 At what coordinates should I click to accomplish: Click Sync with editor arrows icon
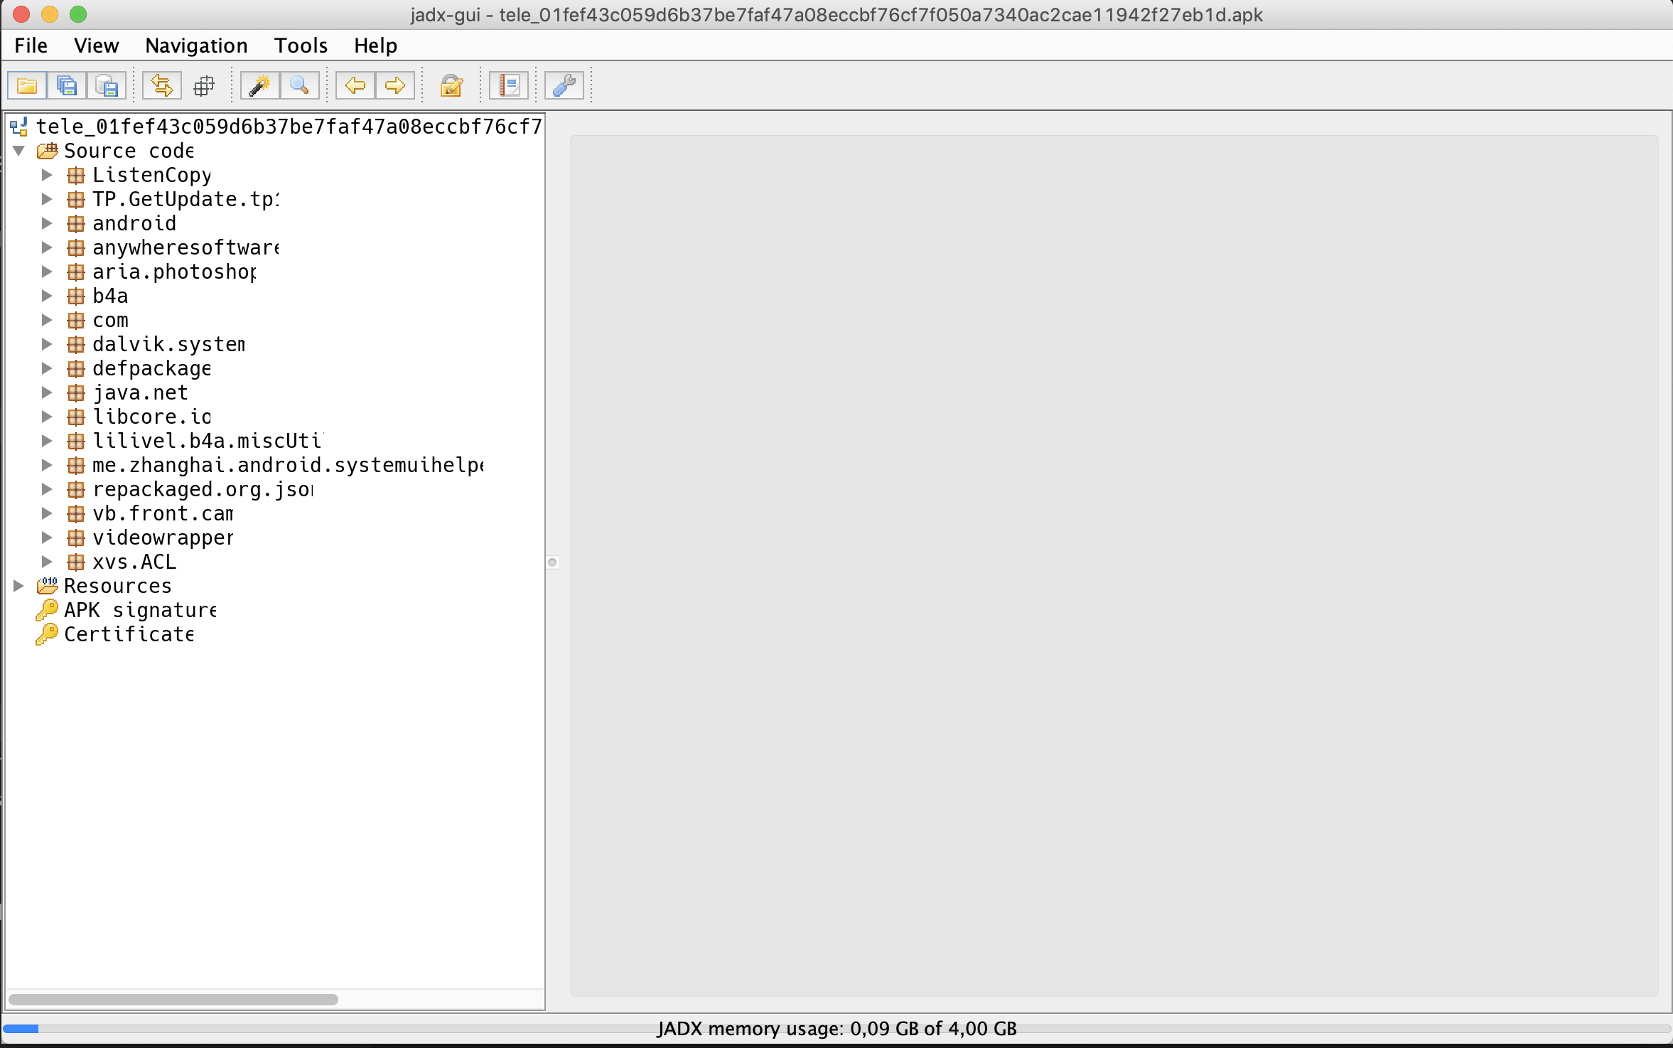(x=162, y=86)
